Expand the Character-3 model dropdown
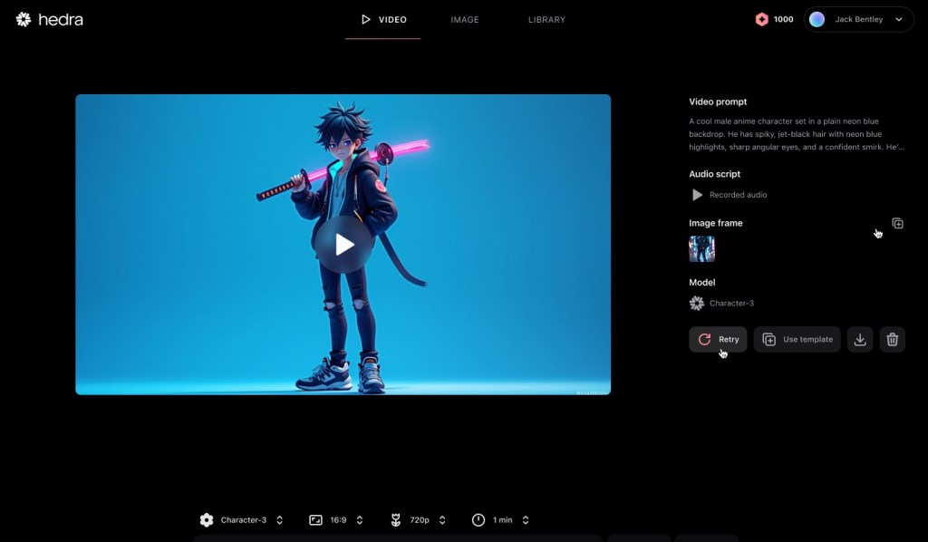The width and height of the screenshot is (928, 542). coord(242,520)
